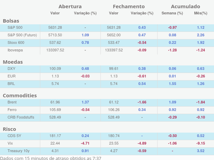214x160 pixels.
Task: Click the DXY row label
Action: (x=11, y=69)
